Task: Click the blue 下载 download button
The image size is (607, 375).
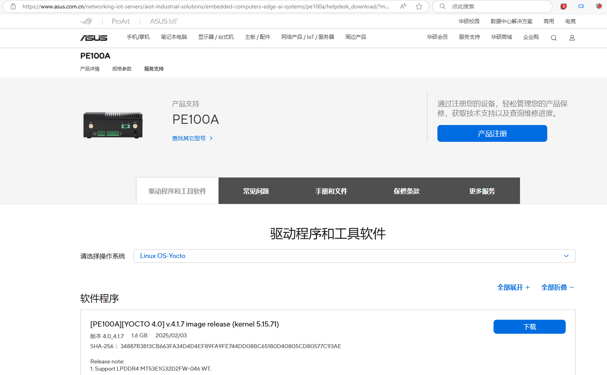Action: point(530,327)
